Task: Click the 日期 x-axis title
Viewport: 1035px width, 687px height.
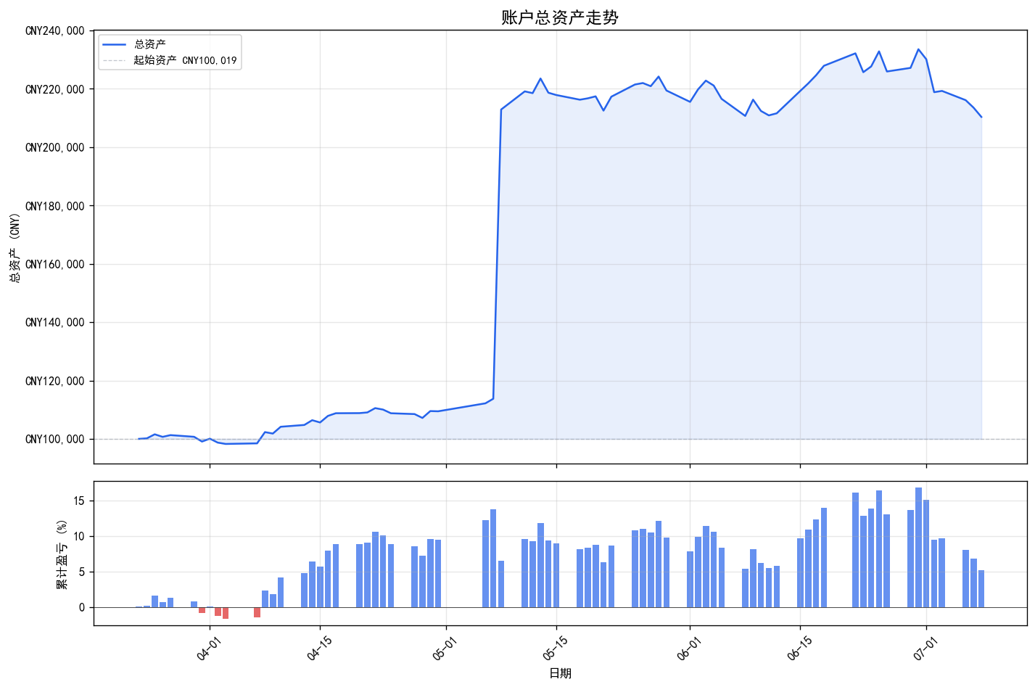Action: (560, 674)
